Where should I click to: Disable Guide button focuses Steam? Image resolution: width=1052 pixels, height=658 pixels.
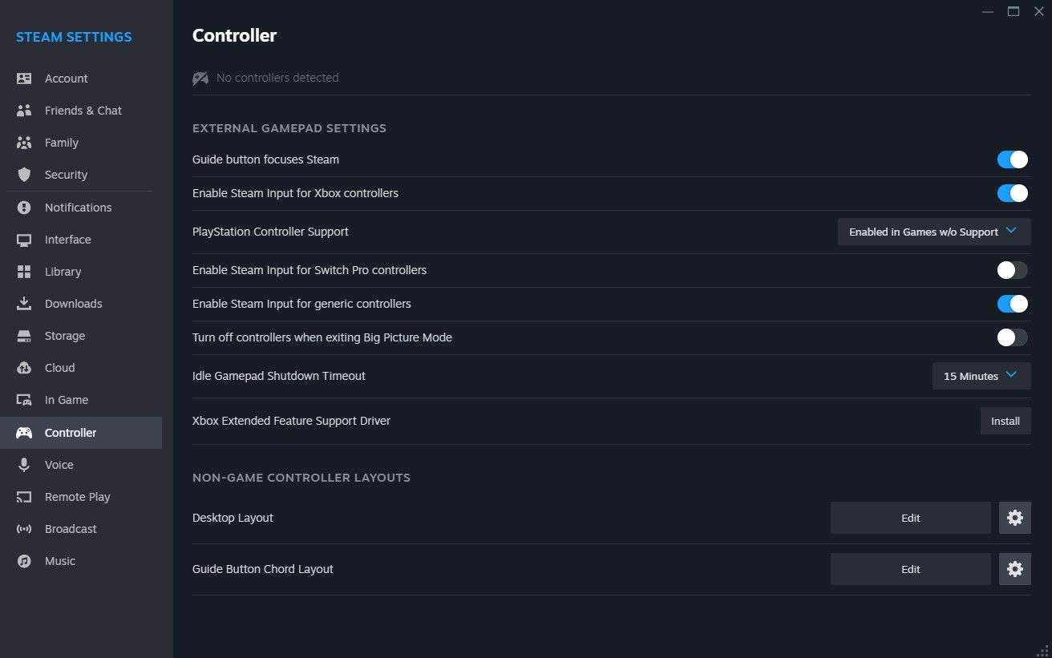pyautogui.click(x=1012, y=159)
